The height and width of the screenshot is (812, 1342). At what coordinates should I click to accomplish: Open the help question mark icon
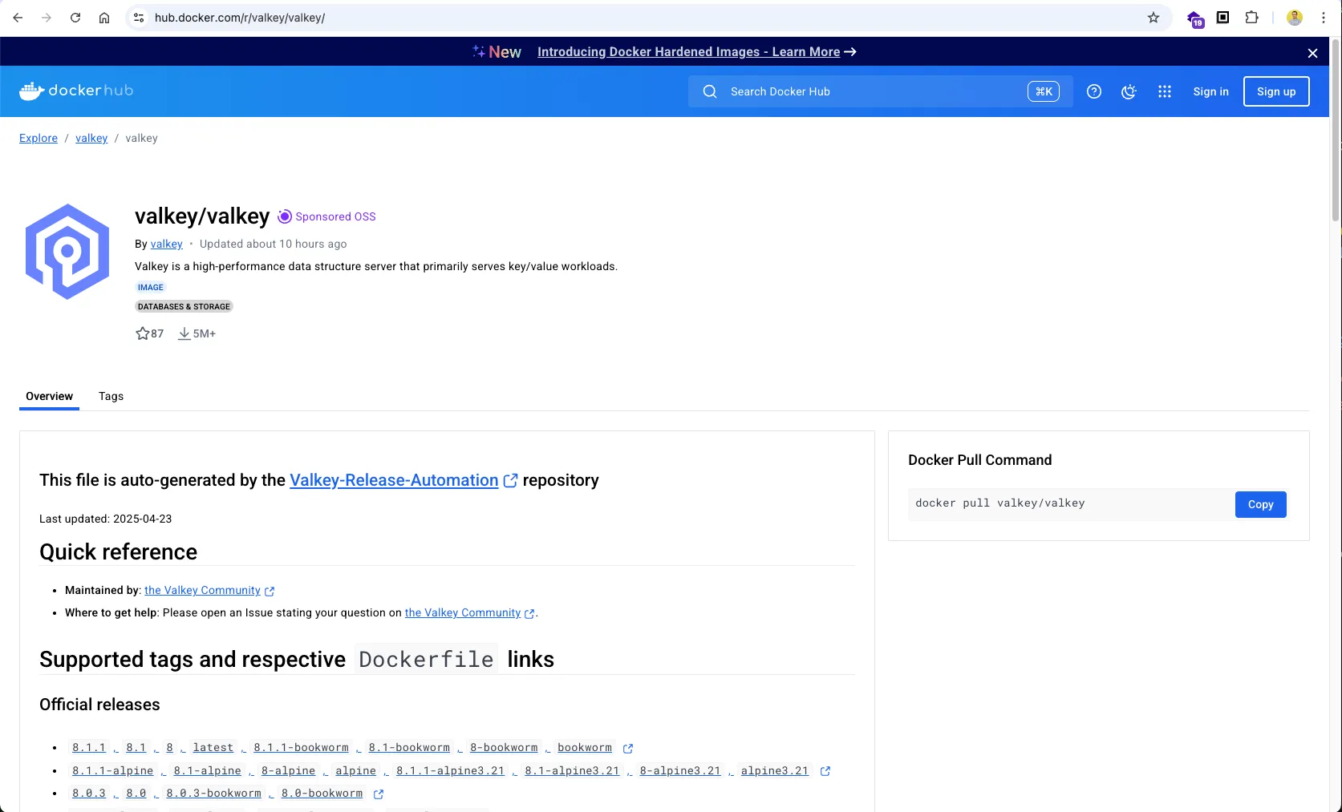(x=1094, y=91)
